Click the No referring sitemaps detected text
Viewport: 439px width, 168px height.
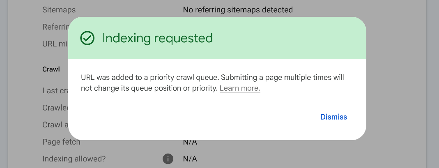coord(238,9)
